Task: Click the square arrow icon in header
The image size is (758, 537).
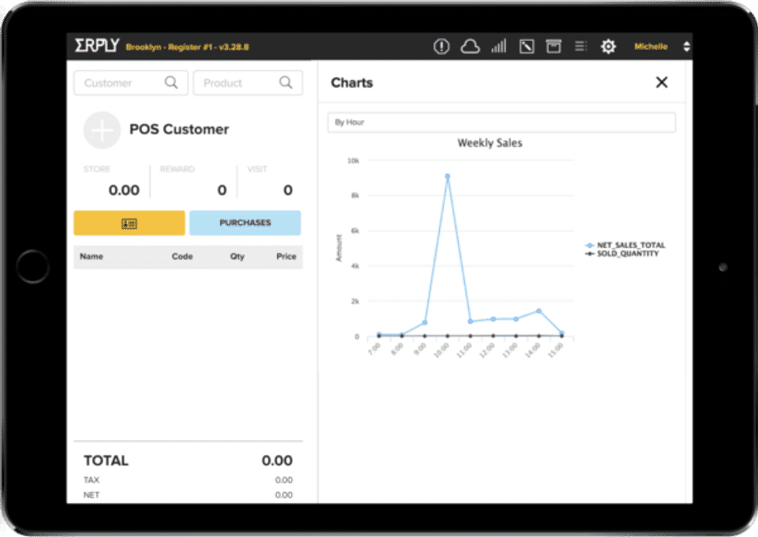Action: click(x=527, y=47)
